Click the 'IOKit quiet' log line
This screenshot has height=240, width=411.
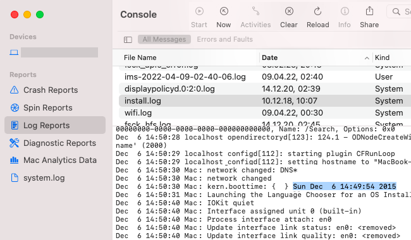(x=185, y=203)
